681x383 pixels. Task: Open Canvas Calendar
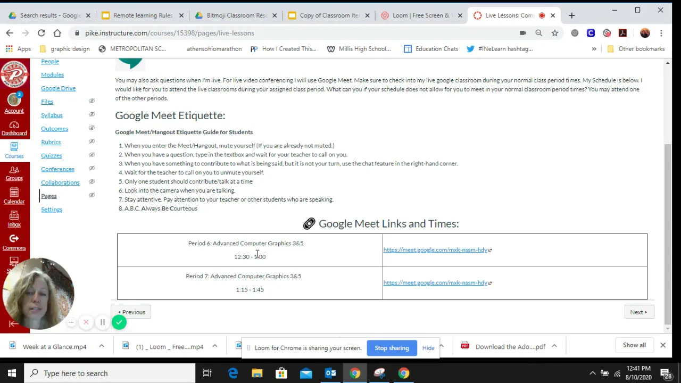pos(14,196)
